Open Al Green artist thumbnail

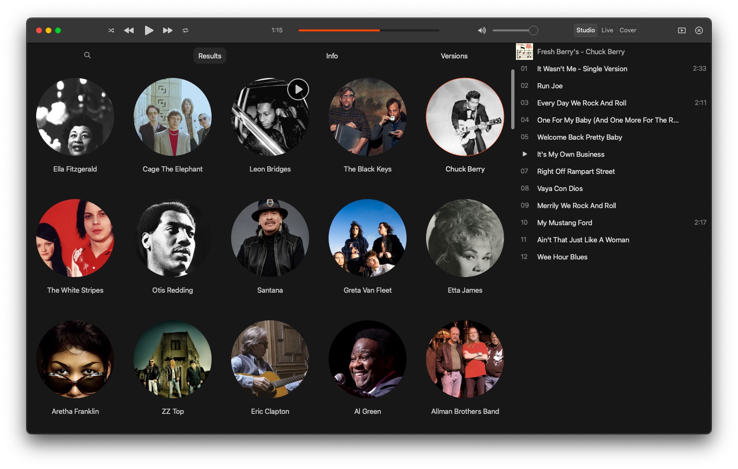click(x=368, y=359)
